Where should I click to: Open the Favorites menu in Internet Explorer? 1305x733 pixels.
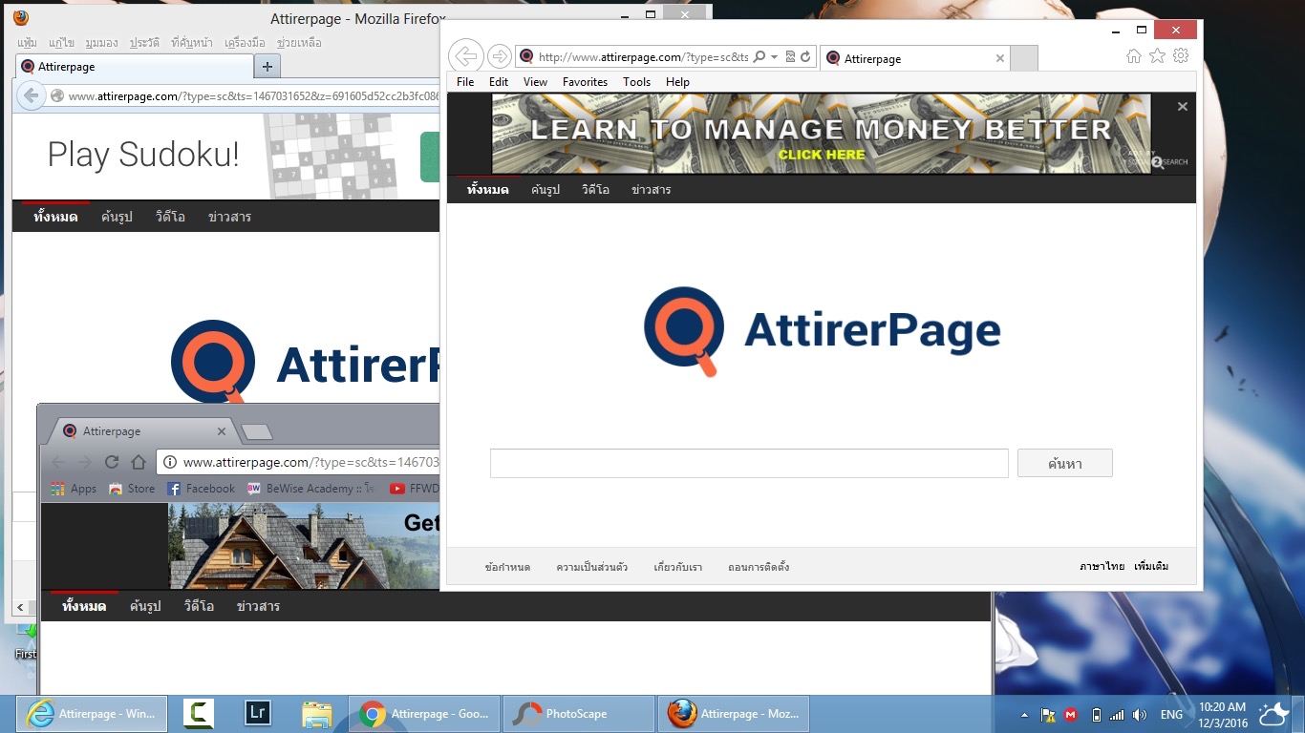pyautogui.click(x=585, y=82)
